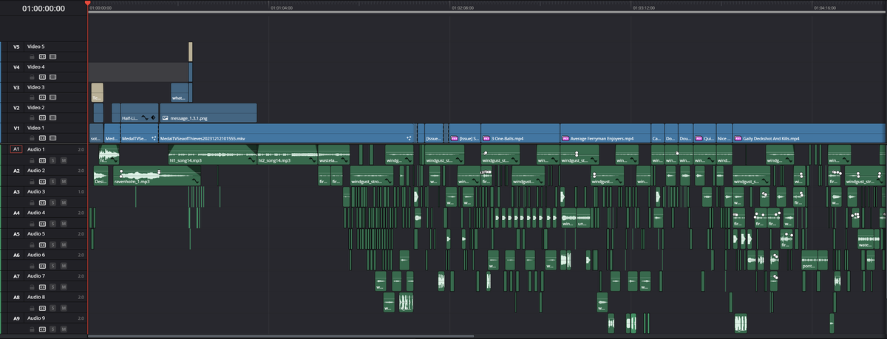Mute the Audio 1 track
Image resolution: width=887 pixels, height=339 pixels.
point(64,160)
